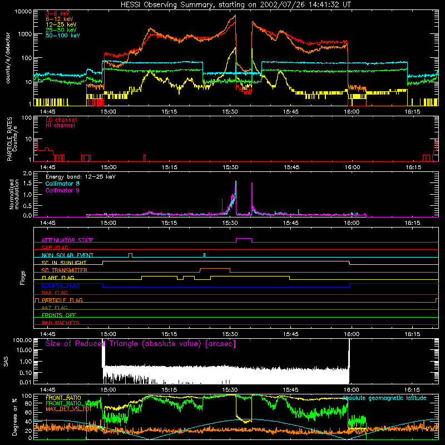Click "Energy band: 12-25 keV" text
The image size is (445, 445).
pyautogui.click(x=81, y=177)
